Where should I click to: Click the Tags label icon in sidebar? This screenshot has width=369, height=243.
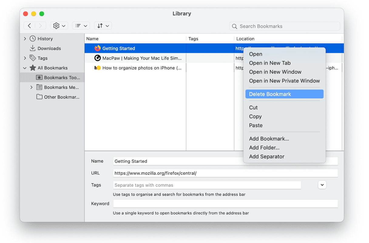[x=32, y=58]
